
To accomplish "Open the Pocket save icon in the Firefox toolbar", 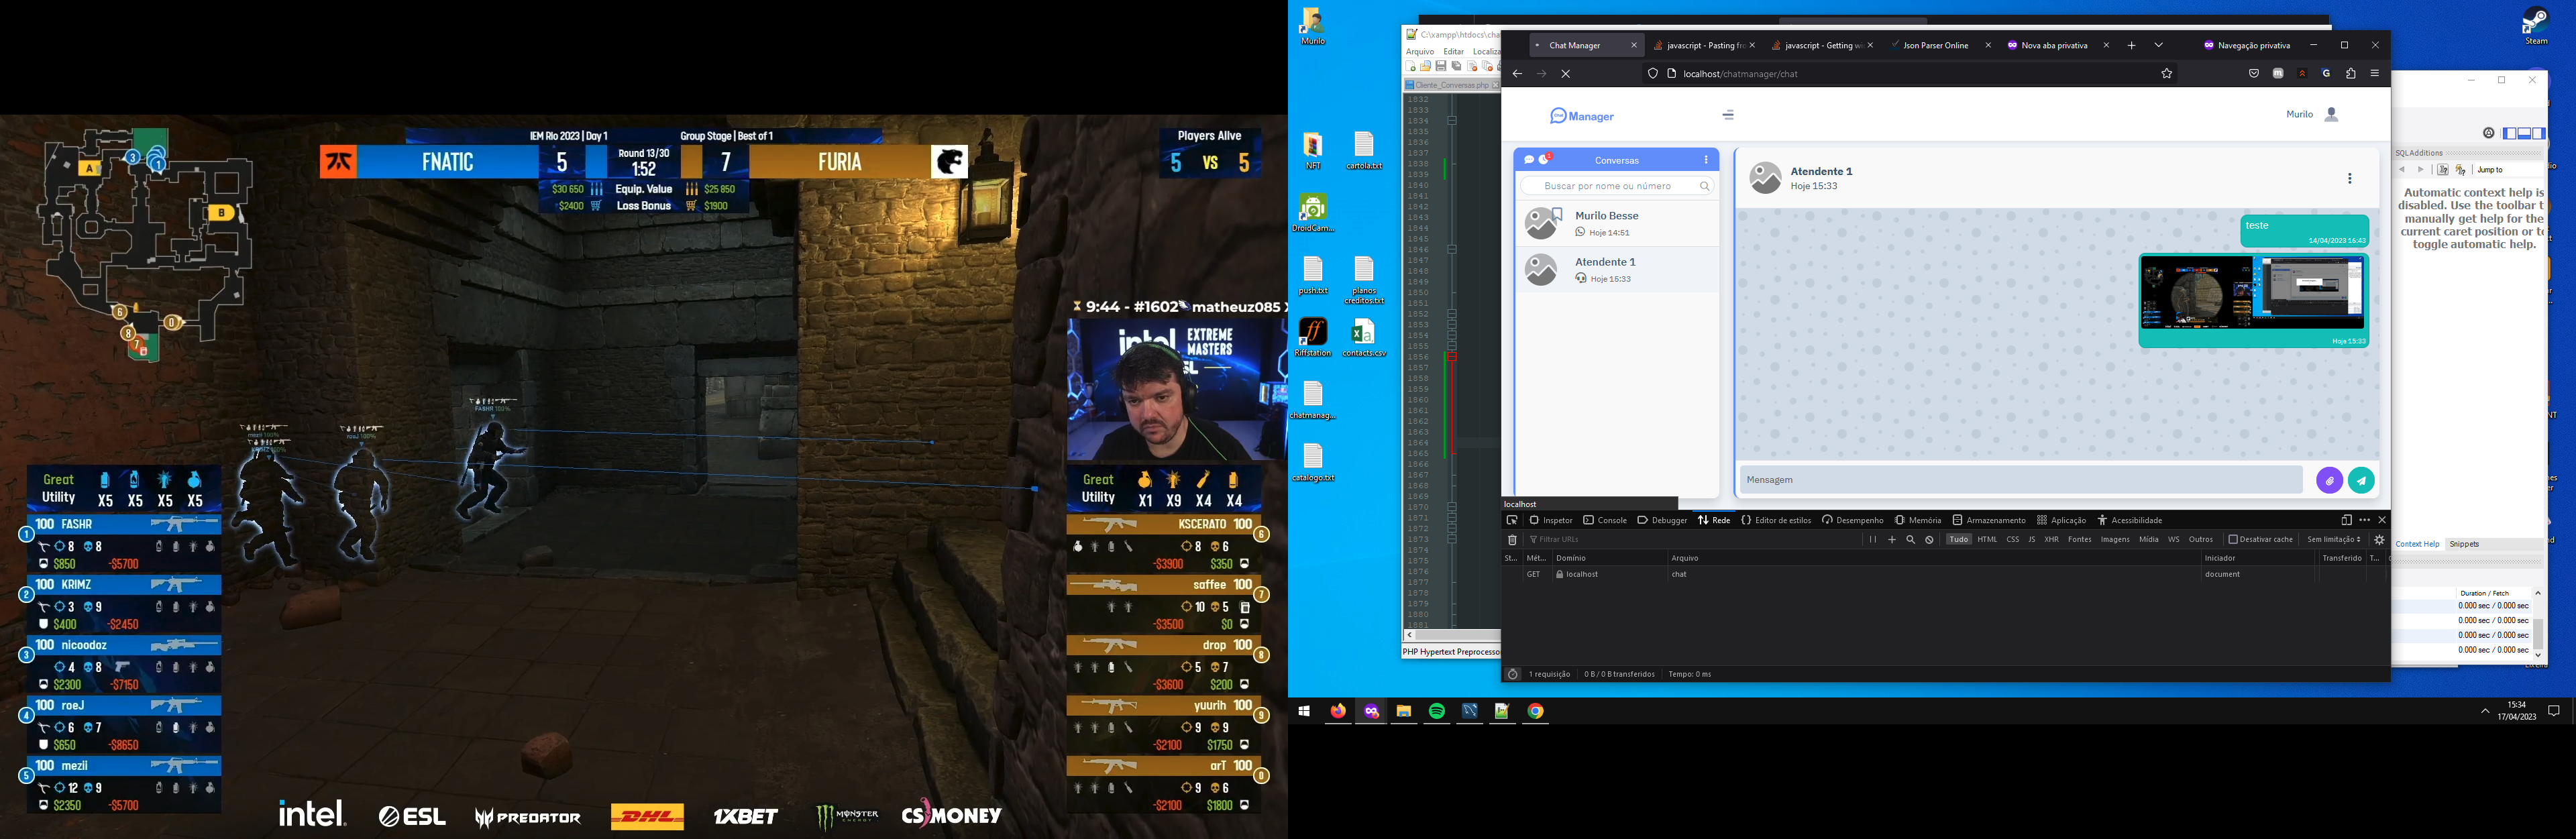I will pos(2253,74).
